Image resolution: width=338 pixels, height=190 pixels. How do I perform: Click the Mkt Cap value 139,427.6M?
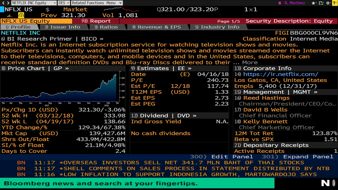click(x=107, y=134)
